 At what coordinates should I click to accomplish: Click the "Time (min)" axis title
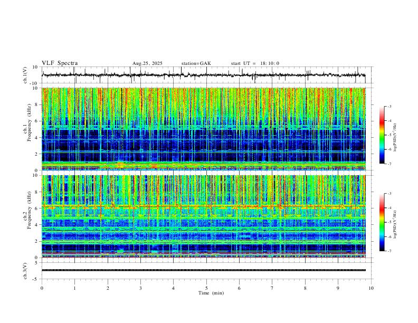(x=211, y=293)
